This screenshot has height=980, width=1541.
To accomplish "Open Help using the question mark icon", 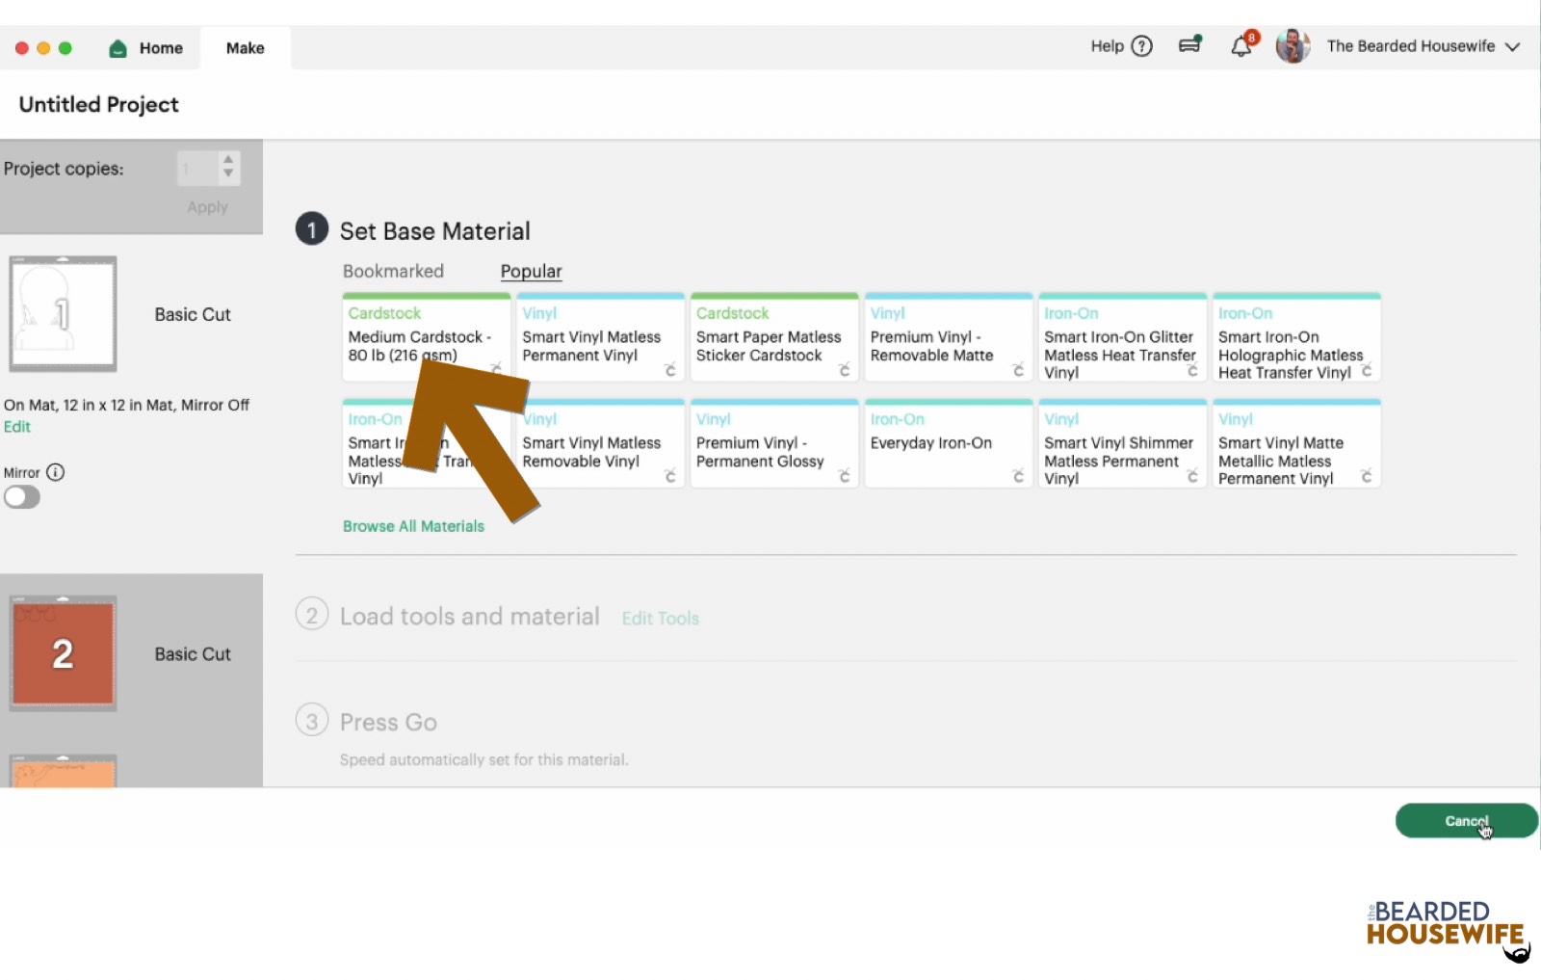I will point(1142,46).
